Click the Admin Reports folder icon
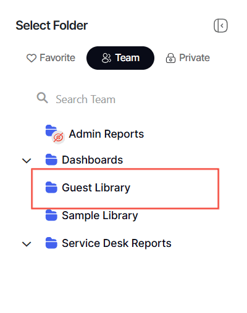This screenshot has height=313, width=247. click(51, 130)
